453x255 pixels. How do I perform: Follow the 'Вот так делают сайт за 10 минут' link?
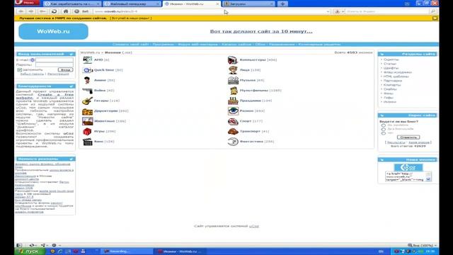261,31
